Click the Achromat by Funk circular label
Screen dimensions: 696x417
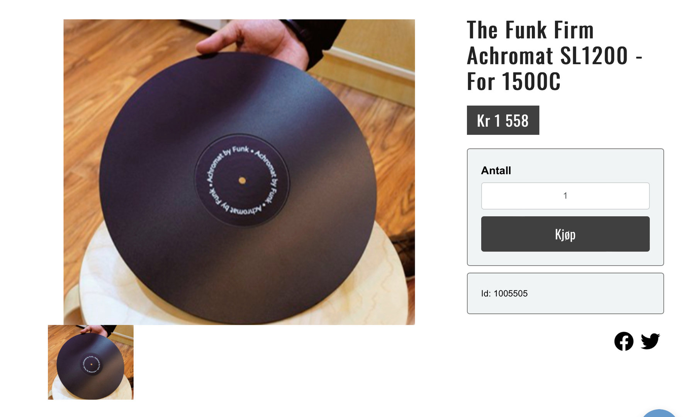coord(242,180)
